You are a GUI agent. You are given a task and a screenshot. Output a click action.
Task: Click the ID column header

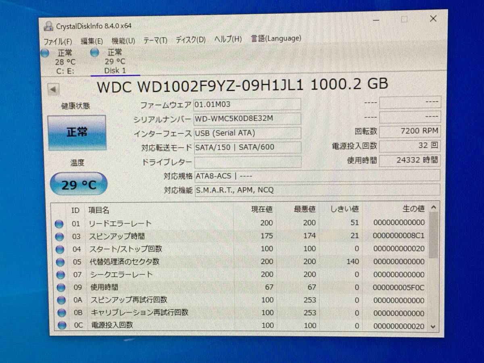75,210
